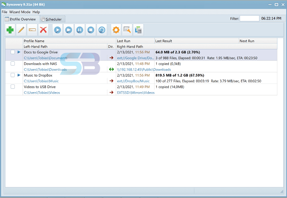Open path C:\Users\Tobias\Downloads
This screenshot has width=287, height=198.
pyautogui.click(x=45, y=70)
